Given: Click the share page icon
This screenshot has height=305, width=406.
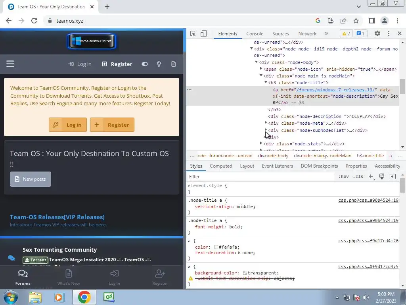Looking at the screenshot, I should [343, 21].
